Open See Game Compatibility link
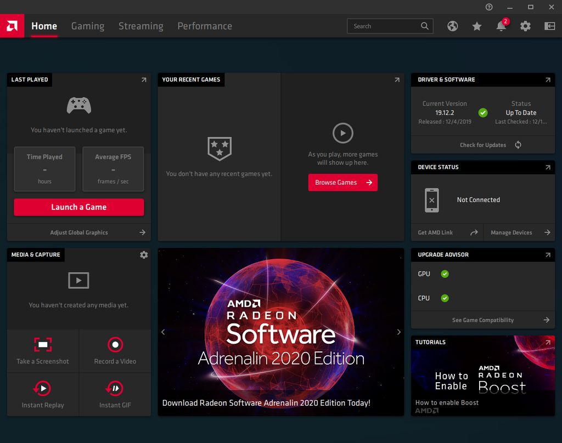This screenshot has width=562, height=443. click(x=483, y=320)
